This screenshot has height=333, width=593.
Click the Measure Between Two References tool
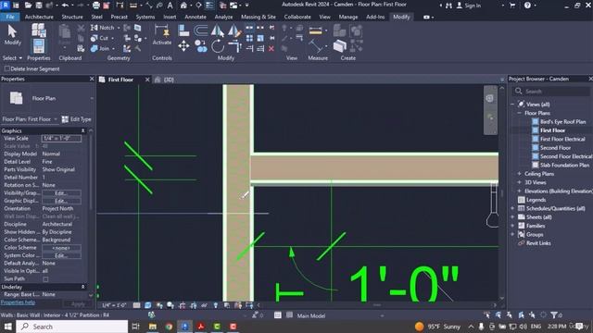point(315,46)
